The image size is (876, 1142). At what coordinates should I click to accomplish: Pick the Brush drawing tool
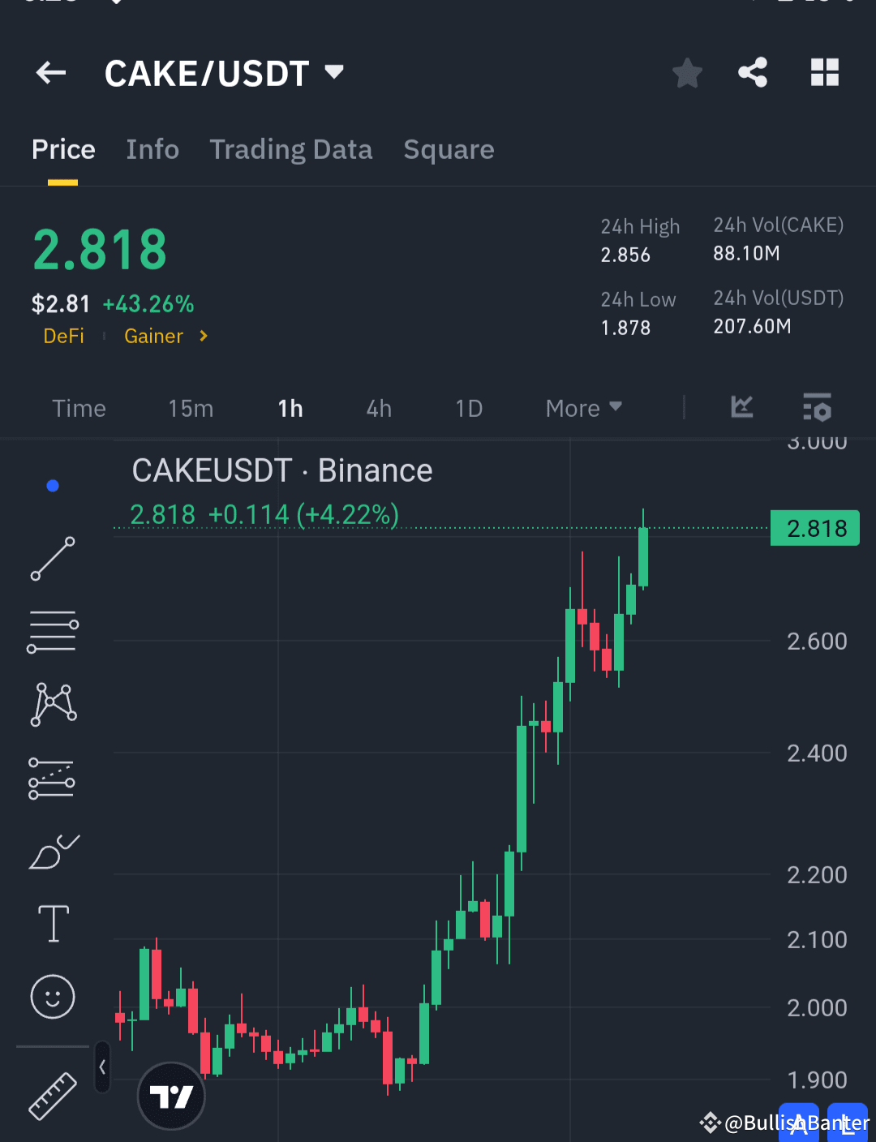click(53, 852)
